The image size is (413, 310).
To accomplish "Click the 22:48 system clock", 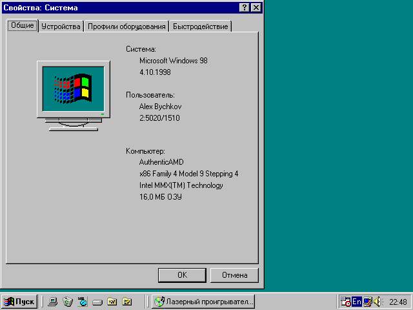I will (398, 302).
